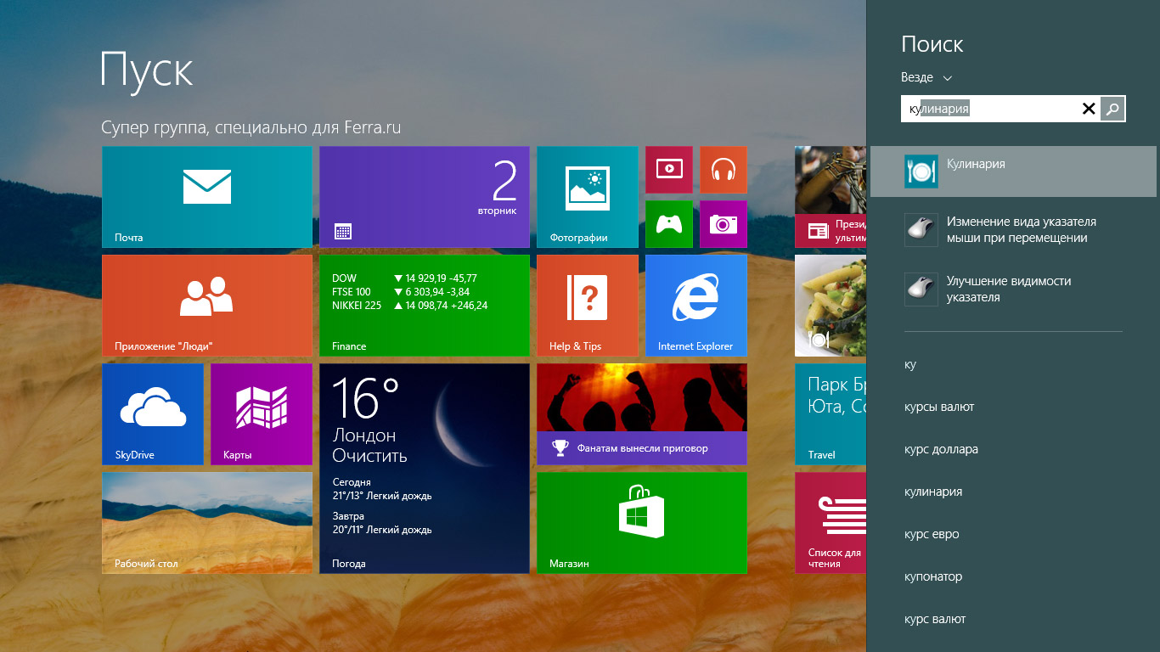Clear the search box with X
This screenshot has height=652, width=1160.
[x=1088, y=109]
